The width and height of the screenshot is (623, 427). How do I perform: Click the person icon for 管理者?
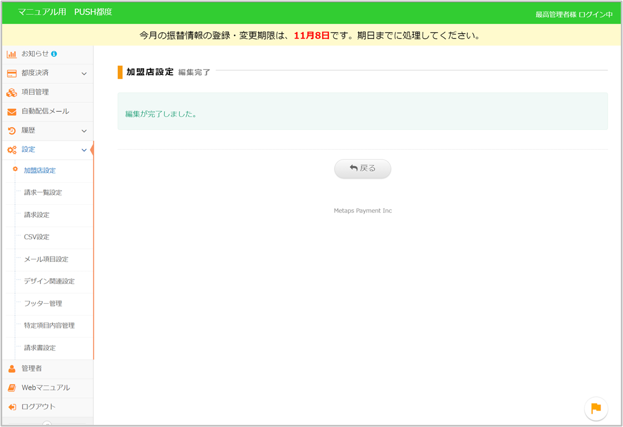click(12, 369)
